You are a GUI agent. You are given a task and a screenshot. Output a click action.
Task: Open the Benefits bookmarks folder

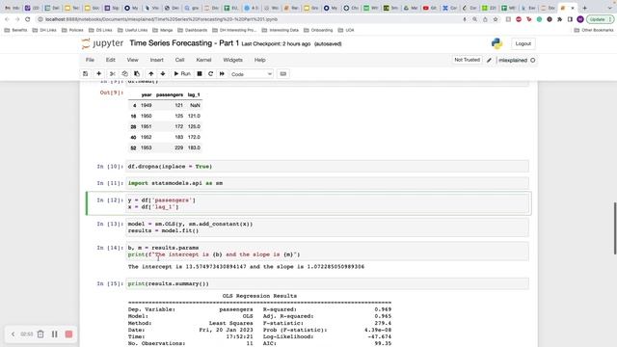[x=16, y=30]
